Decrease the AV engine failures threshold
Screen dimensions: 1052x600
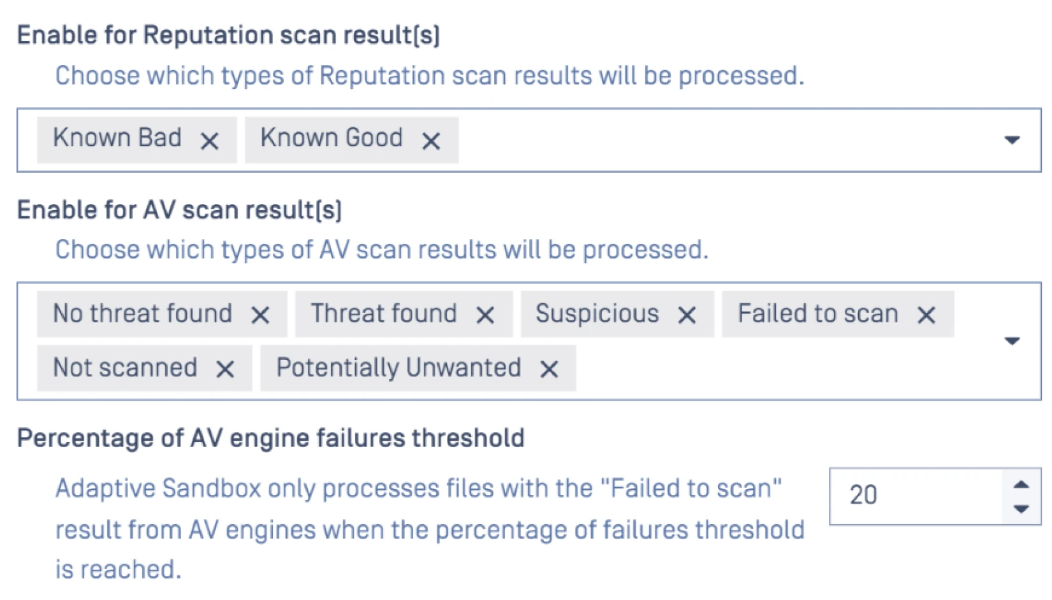[1021, 509]
